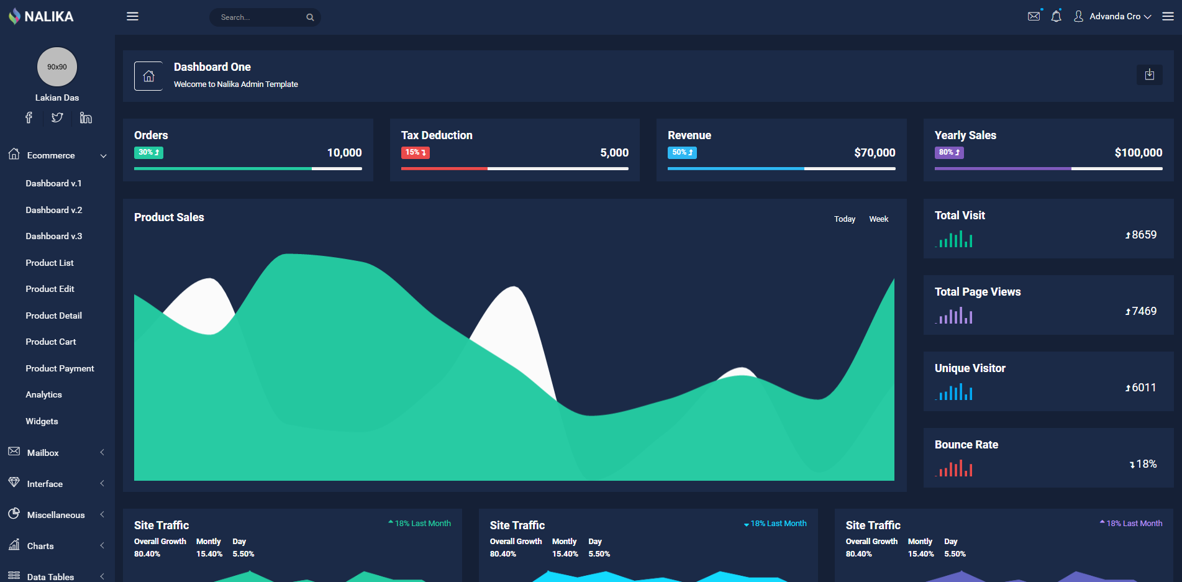Open the bell notifications icon
1182x582 pixels.
click(x=1056, y=17)
